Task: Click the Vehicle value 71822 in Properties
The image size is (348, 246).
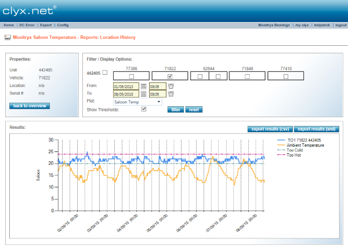Action: [44, 78]
